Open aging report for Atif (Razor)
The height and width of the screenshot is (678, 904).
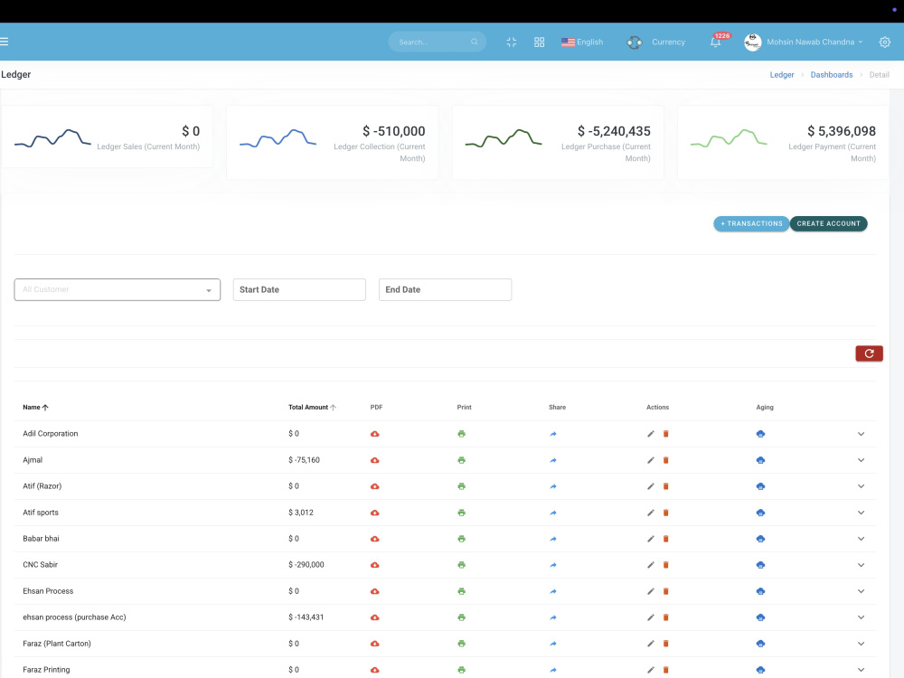point(760,486)
